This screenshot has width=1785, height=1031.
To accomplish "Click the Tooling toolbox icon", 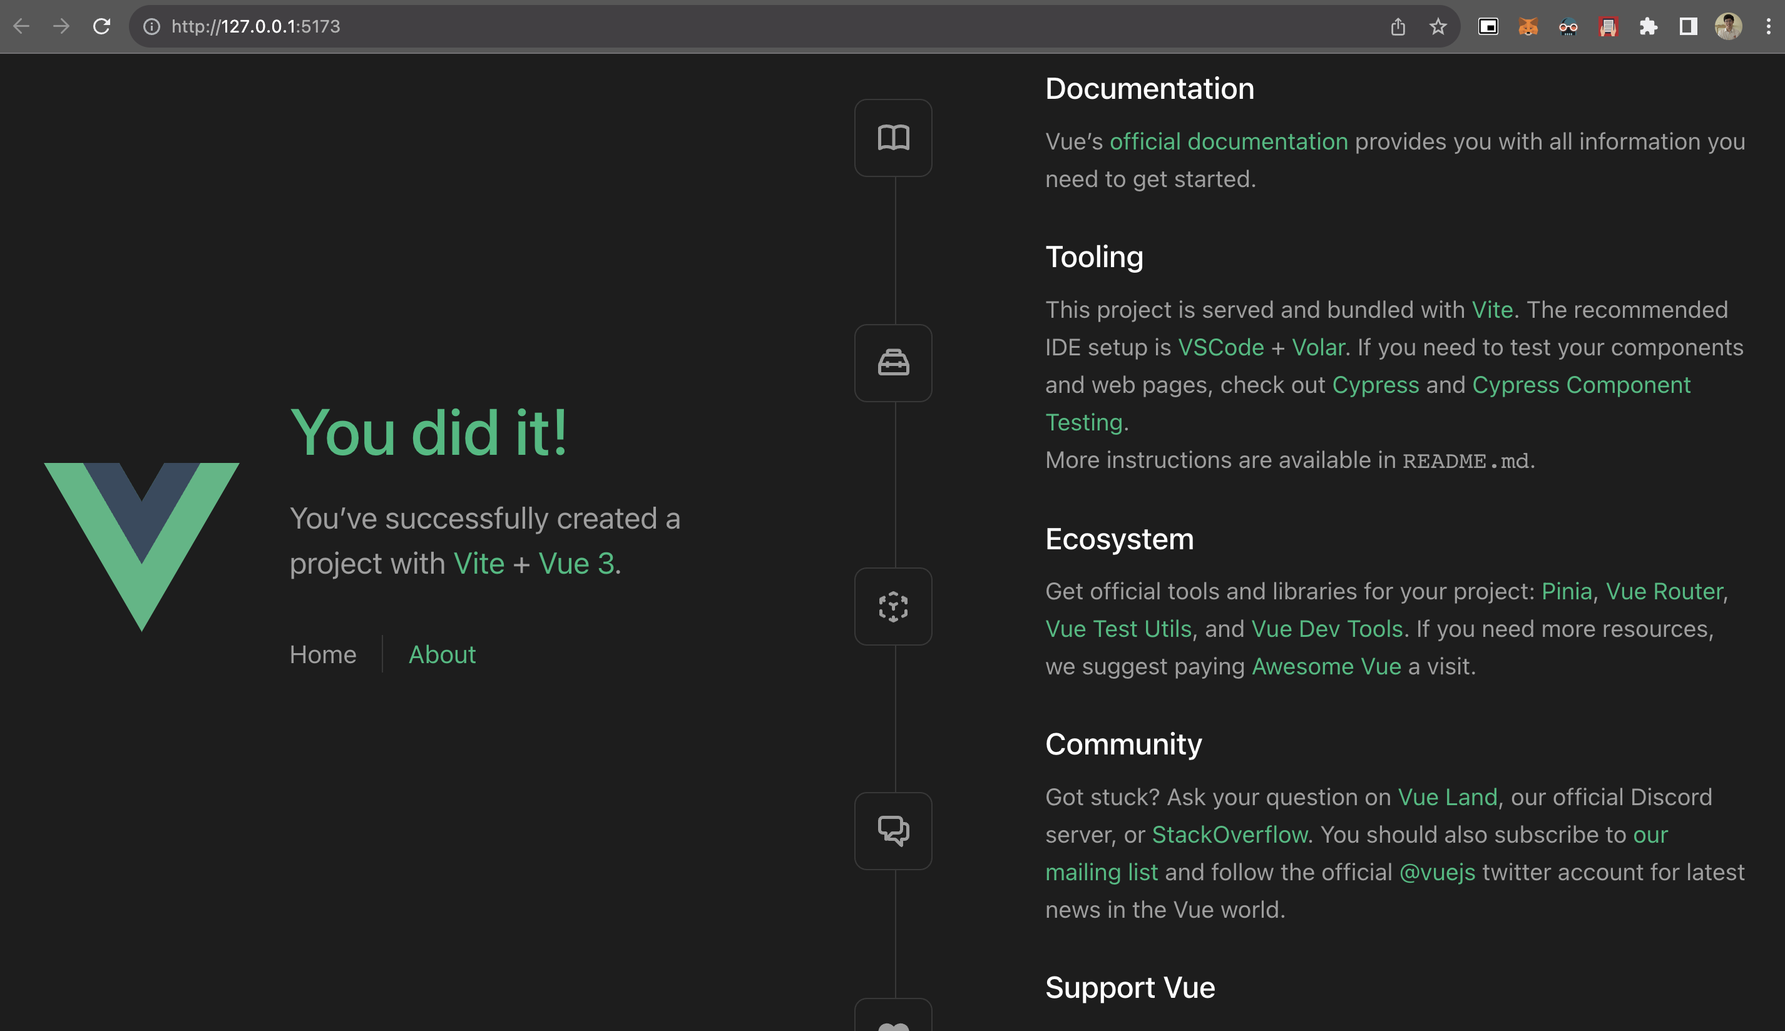I will (x=893, y=363).
